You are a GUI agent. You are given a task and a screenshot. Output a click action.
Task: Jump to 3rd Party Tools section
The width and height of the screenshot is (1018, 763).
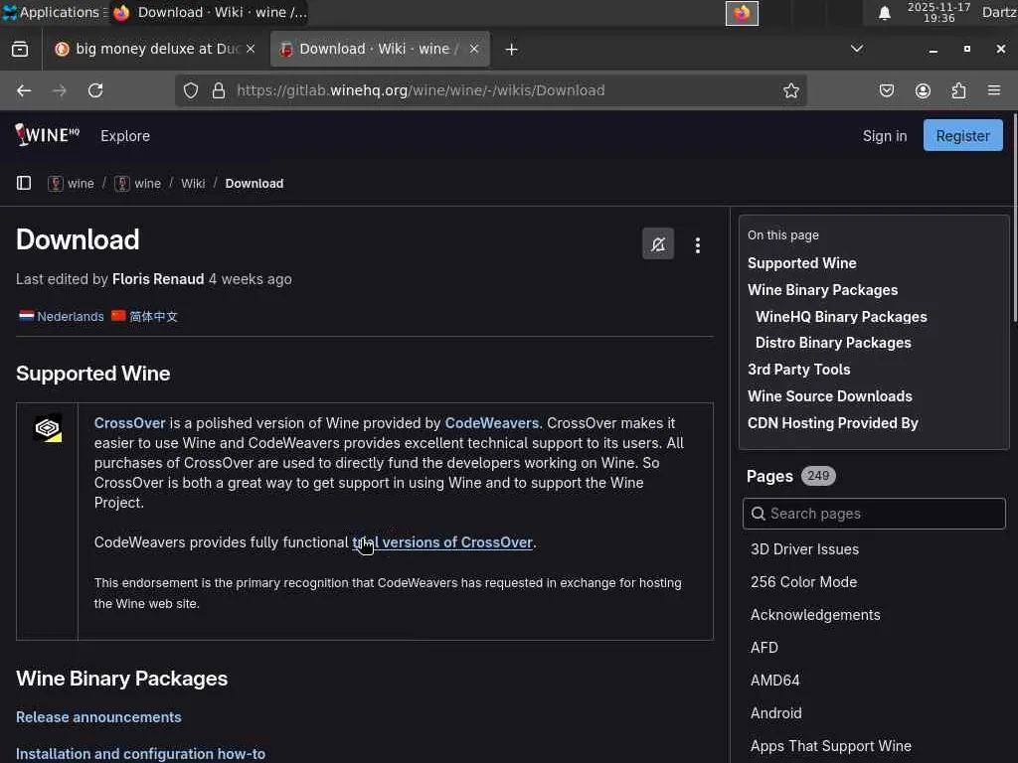click(798, 370)
